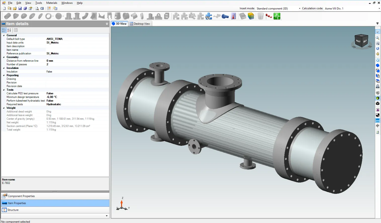The width and height of the screenshot is (381, 223).
Task: Click the view orientation cube
Action: click(x=361, y=41)
